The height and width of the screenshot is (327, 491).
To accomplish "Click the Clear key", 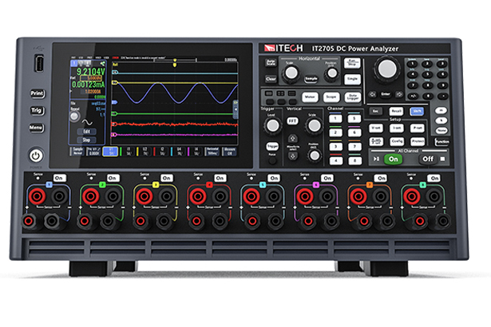I will coord(271,79).
